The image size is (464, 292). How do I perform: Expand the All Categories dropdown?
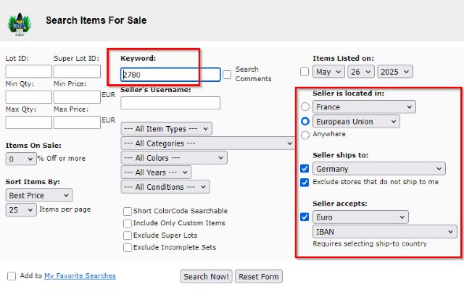[x=207, y=143]
